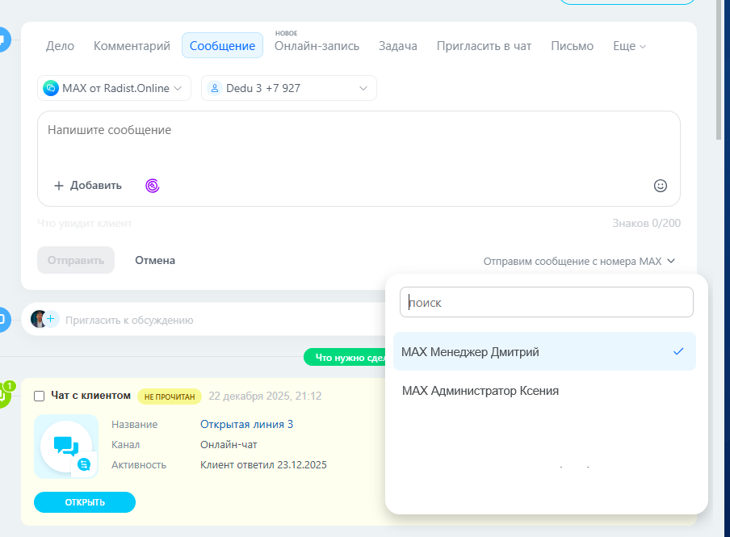The image size is (730, 537).
Task: Switch to the 'Комментарий' tab
Action: [x=132, y=46]
